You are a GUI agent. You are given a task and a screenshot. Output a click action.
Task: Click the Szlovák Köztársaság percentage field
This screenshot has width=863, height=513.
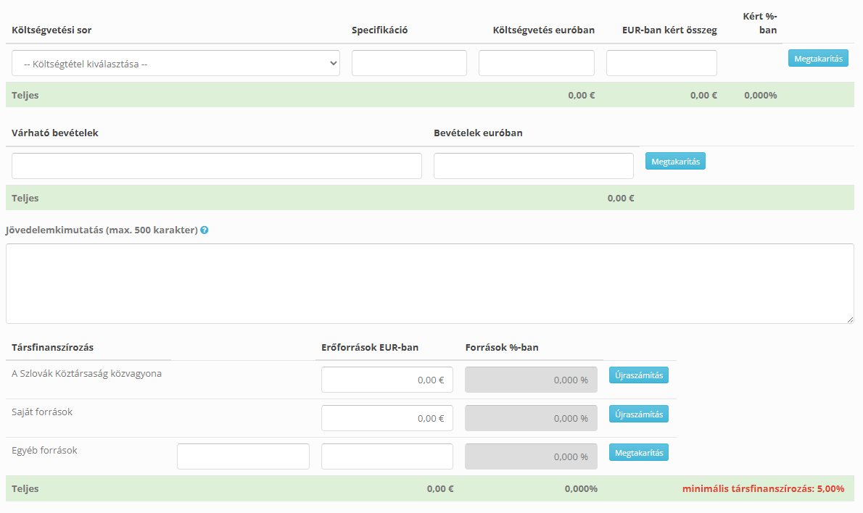[x=531, y=380]
